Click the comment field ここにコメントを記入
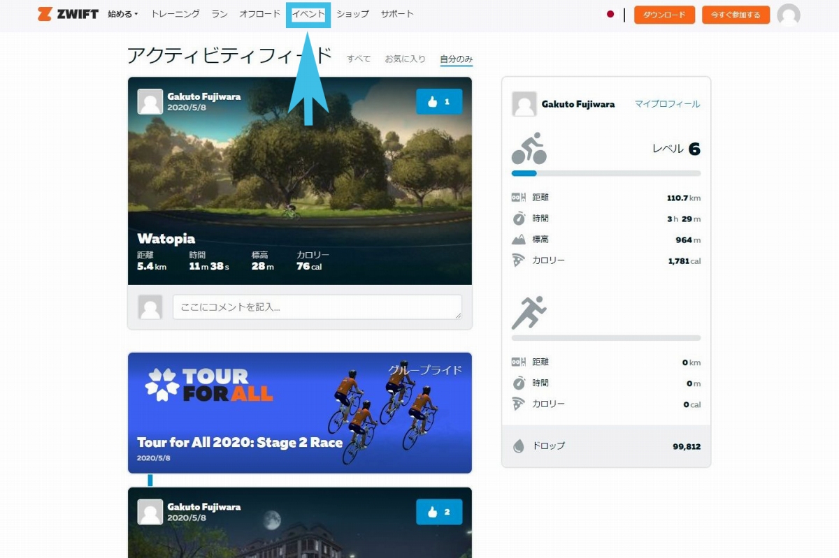The width and height of the screenshot is (839, 558). click(x=317, y=307)
